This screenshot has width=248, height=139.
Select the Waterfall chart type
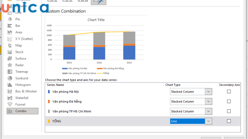[x=22, y=98]
